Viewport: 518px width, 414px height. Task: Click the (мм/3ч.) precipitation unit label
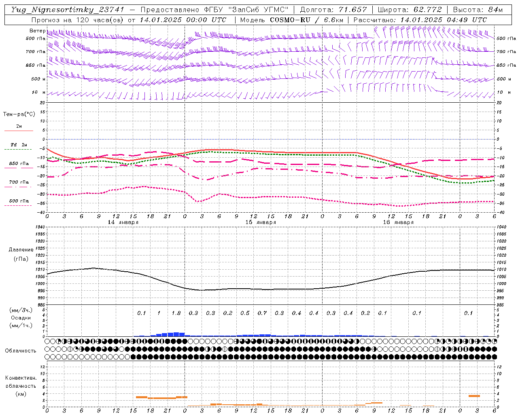point(21,310)
